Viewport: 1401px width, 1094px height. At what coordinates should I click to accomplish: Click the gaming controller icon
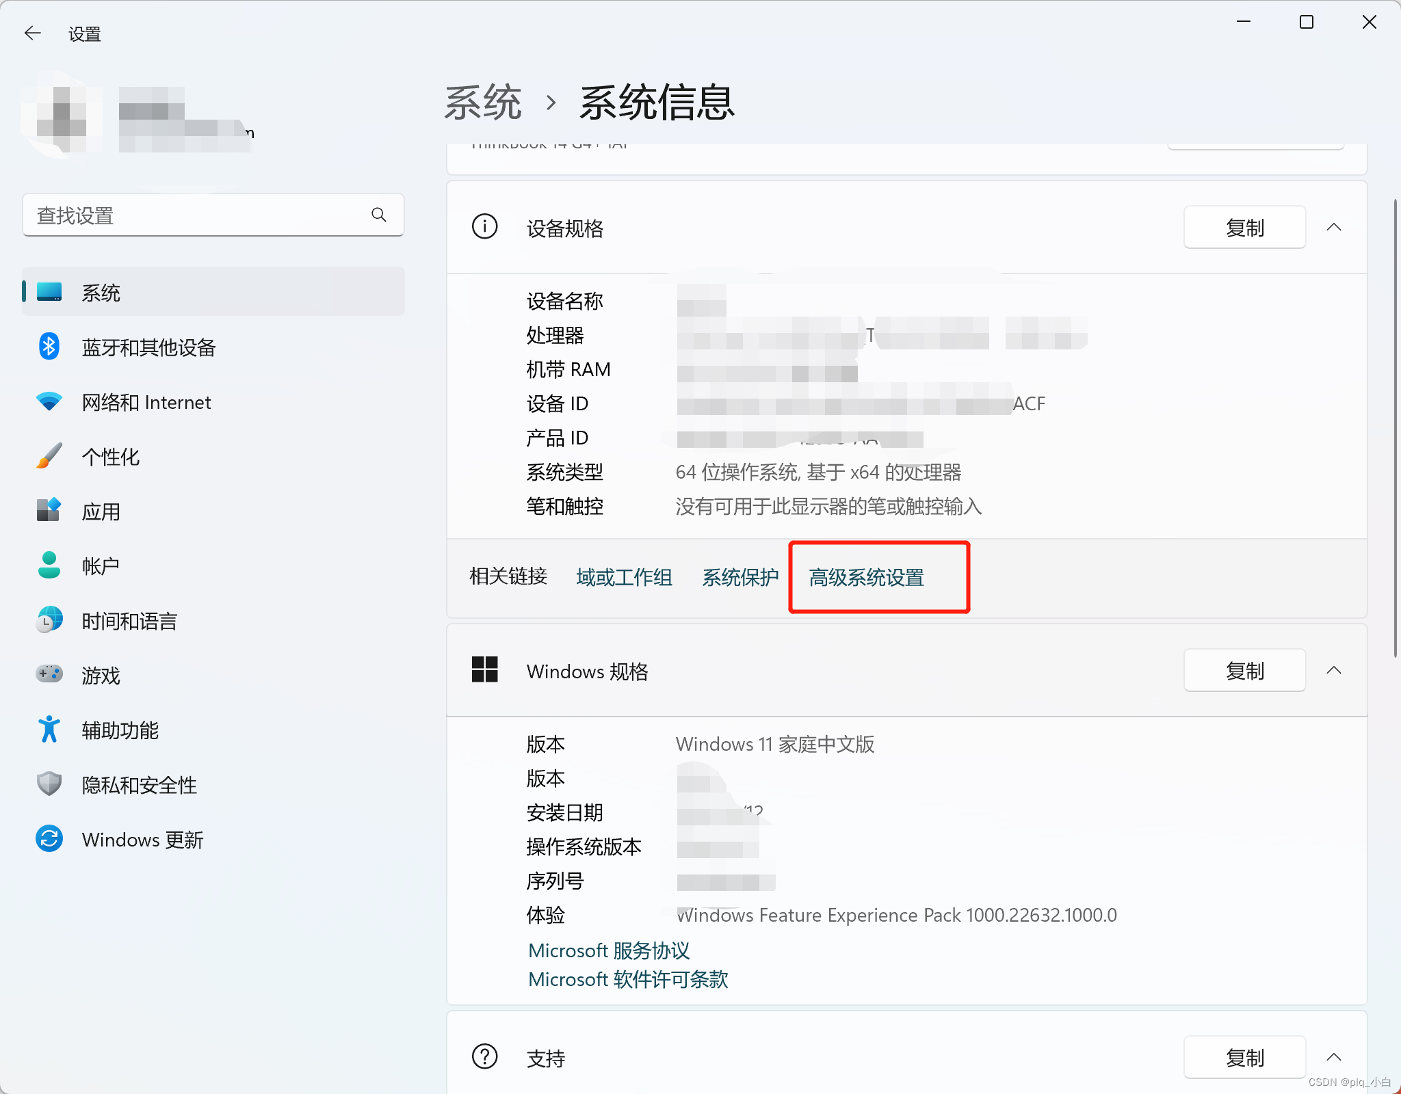pyautogui.click(x=49, y=674)
